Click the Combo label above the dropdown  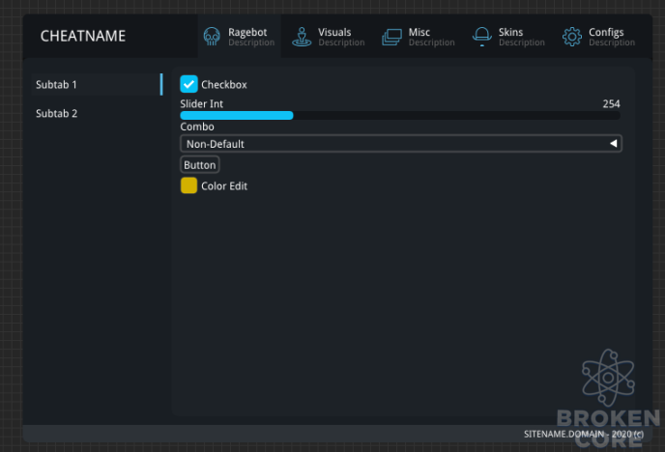(x=197, y=127)
